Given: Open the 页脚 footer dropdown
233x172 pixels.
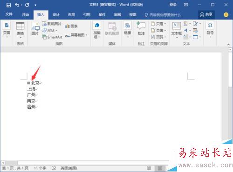Looking at the screenshot, I should pyautogui.click(x=159, y=30).
